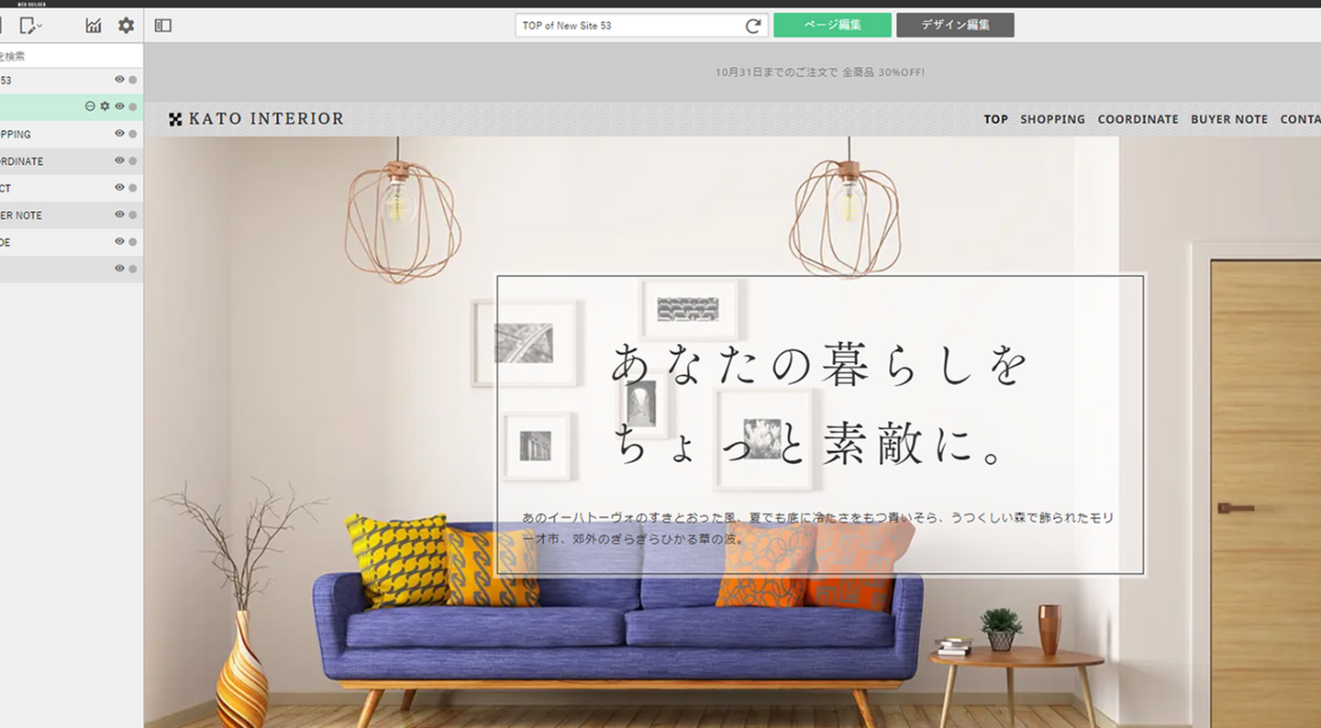Toggle the sidebar panel layout icon
1321x728 pixels.
point(163,26)
